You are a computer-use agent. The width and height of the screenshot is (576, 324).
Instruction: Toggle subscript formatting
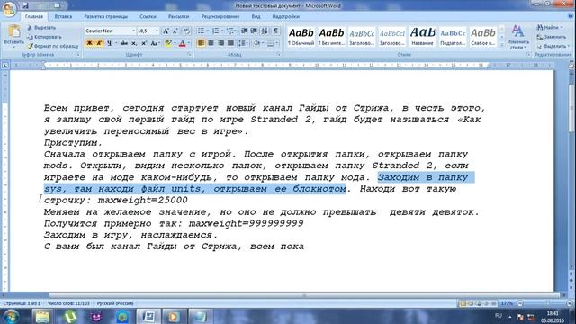[134, 43]
